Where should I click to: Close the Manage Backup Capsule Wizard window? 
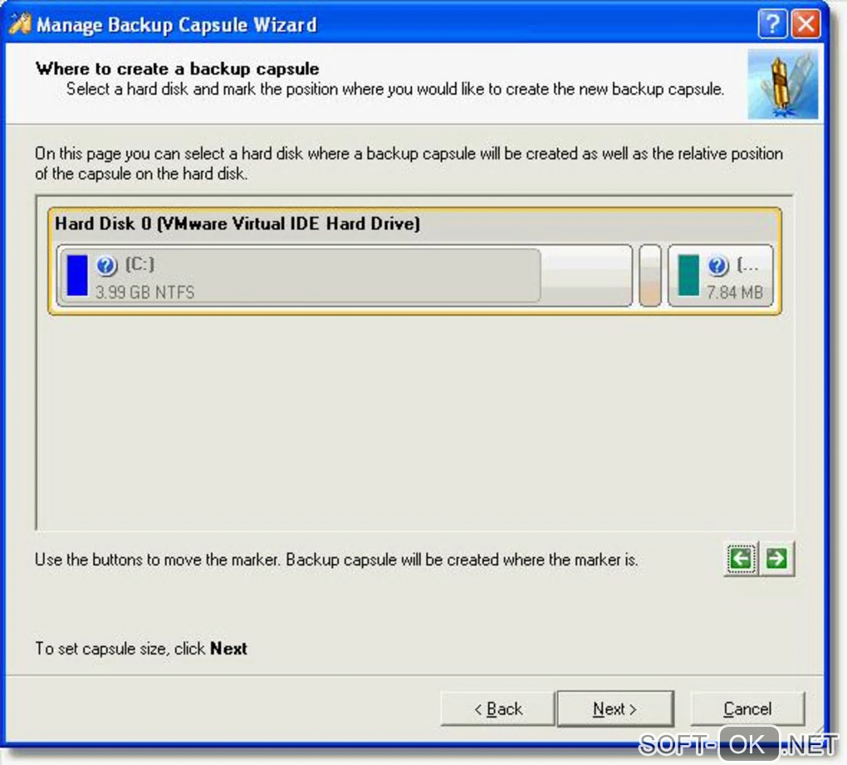click(805, 24)
